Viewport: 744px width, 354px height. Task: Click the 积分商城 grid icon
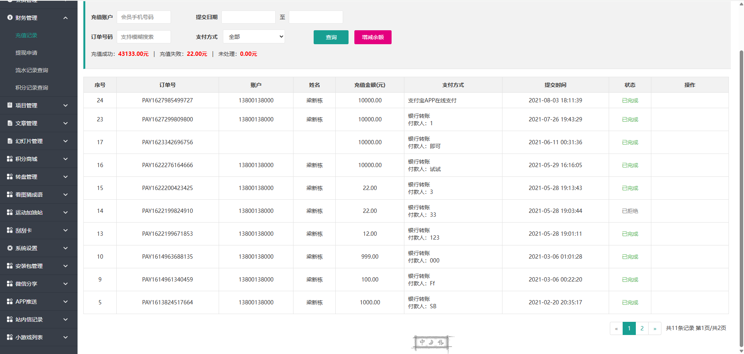point(10,159)
